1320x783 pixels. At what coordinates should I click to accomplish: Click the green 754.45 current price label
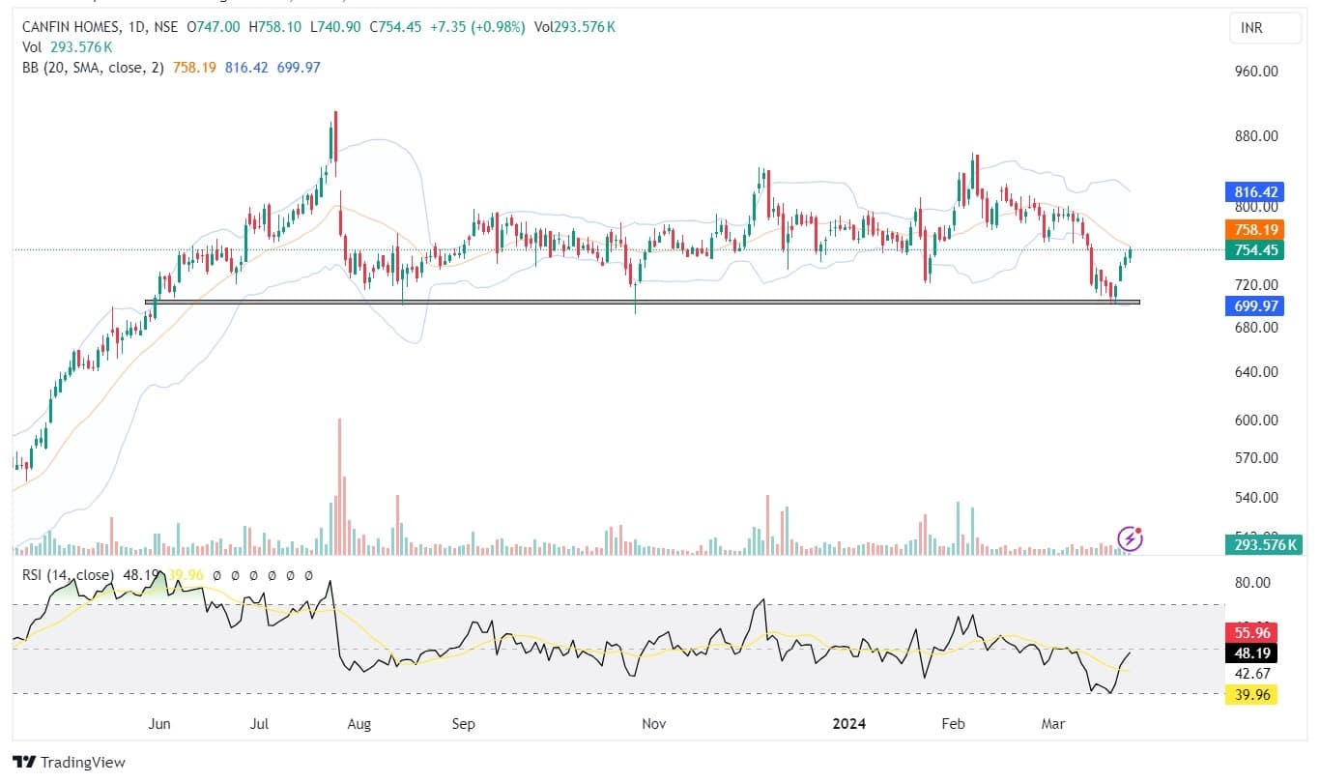(1252, 250)
